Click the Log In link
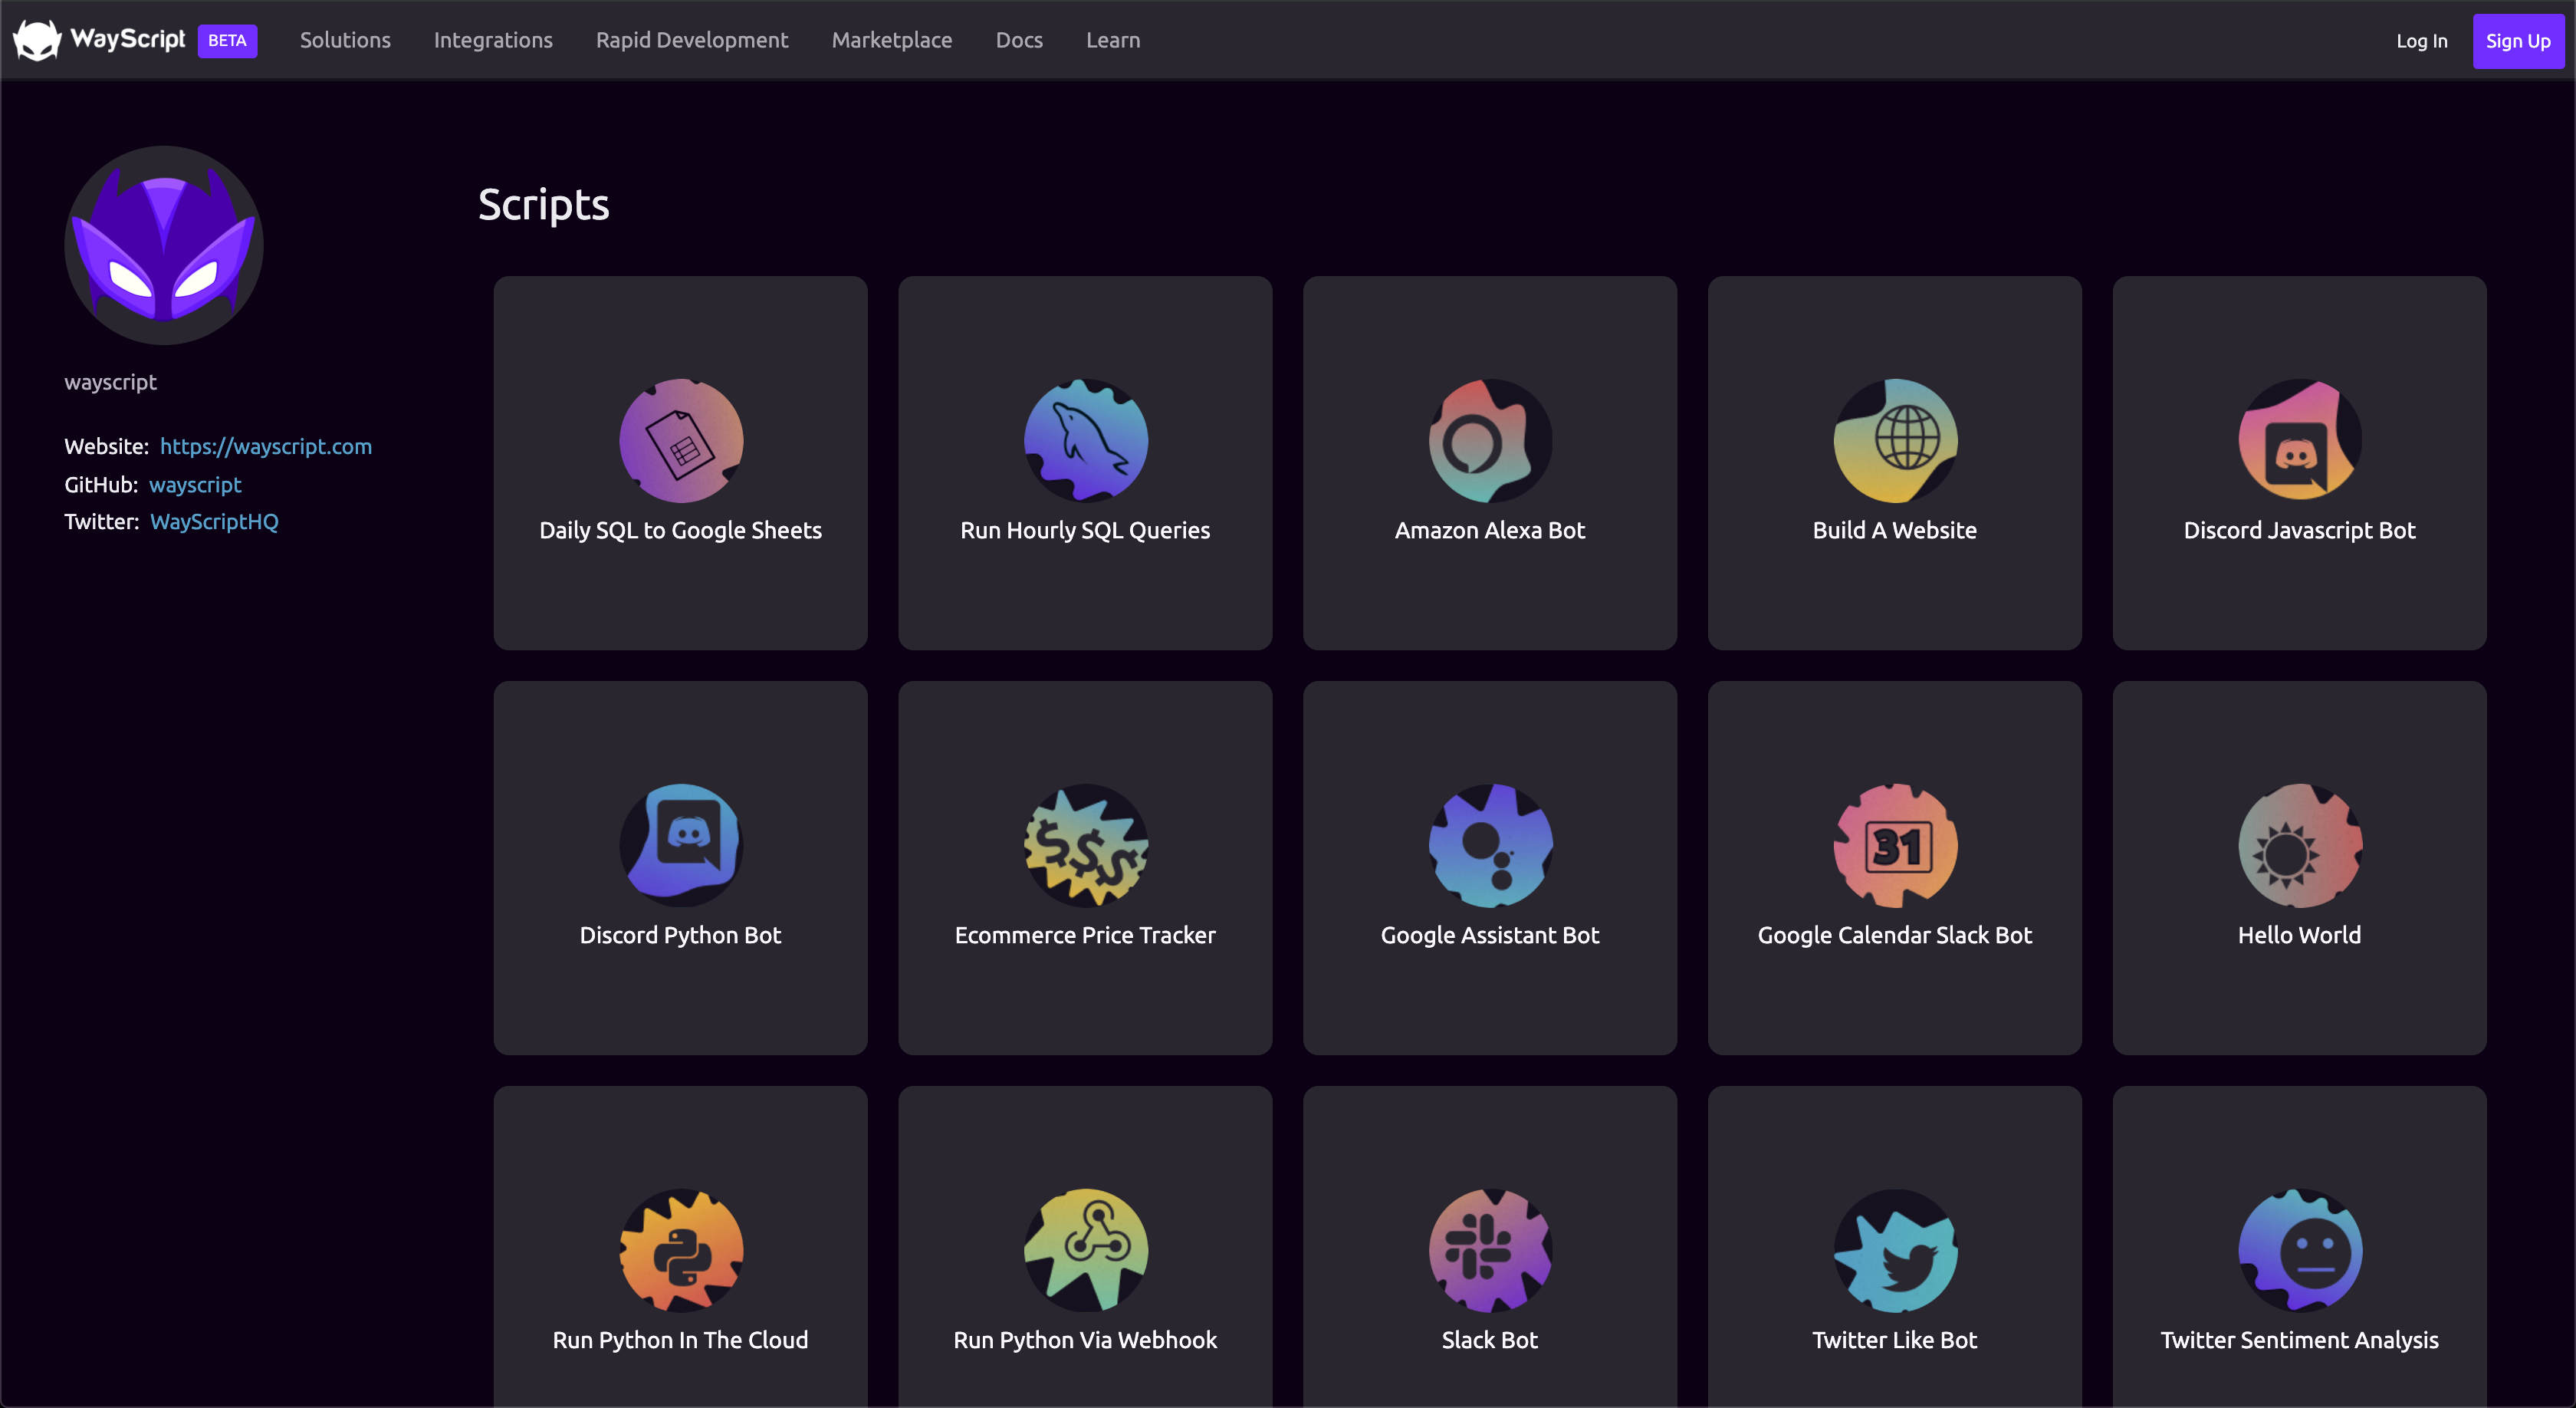 2421,41
